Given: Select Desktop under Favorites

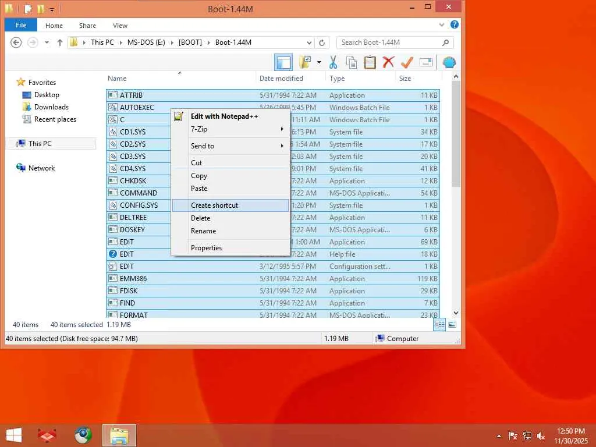Looking at the screenshot, I should click(x=47, y=95).
